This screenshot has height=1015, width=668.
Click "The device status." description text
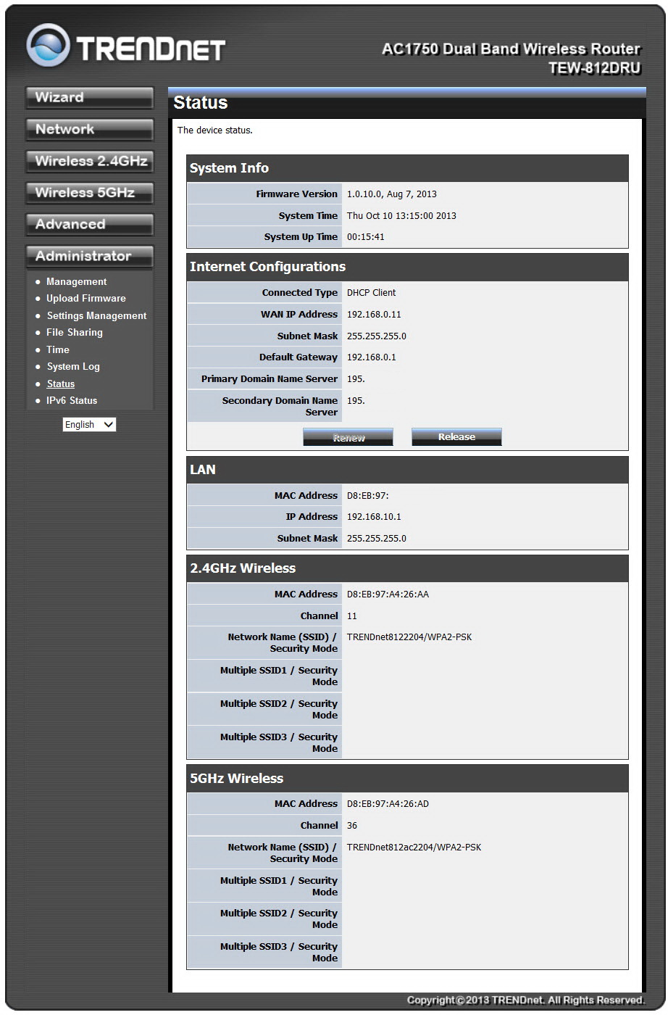tap(215, 130)
